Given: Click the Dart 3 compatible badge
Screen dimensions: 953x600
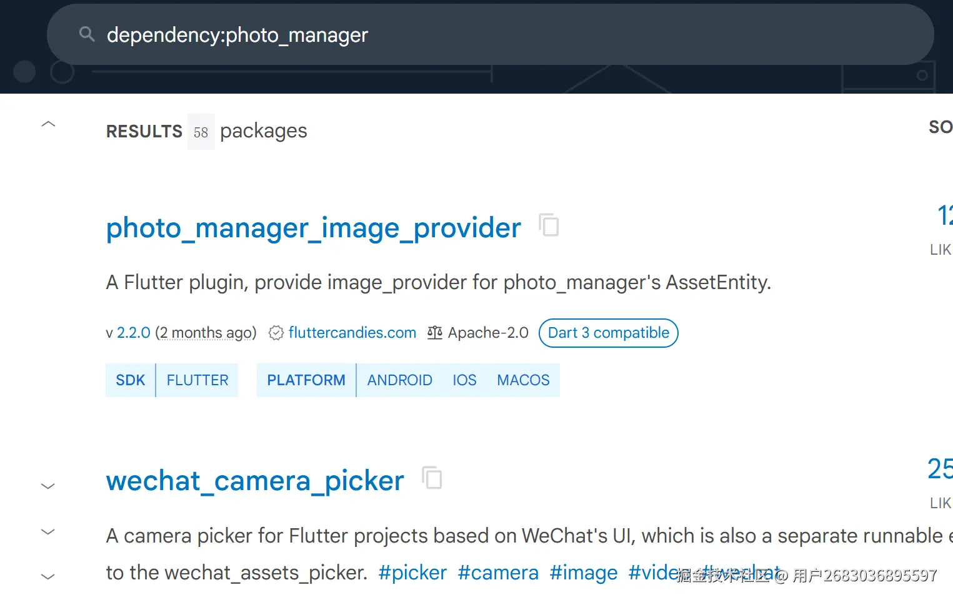Looking at the screenshot, I should click(x=609, y=333).
